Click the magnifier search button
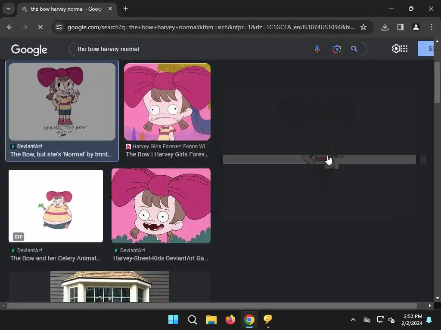441x330 pixels. 354,49
